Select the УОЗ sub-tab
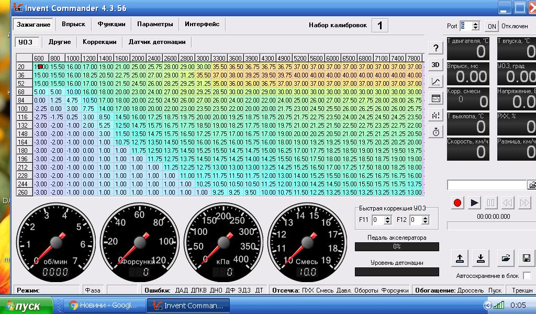 pos(27,42)
